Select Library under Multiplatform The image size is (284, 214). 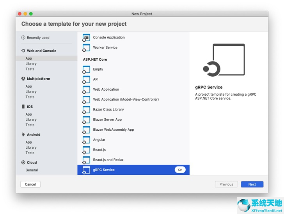pyautogui.click(x=31, y=91)
